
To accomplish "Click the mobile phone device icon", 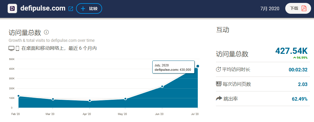I will coord(17,48).
